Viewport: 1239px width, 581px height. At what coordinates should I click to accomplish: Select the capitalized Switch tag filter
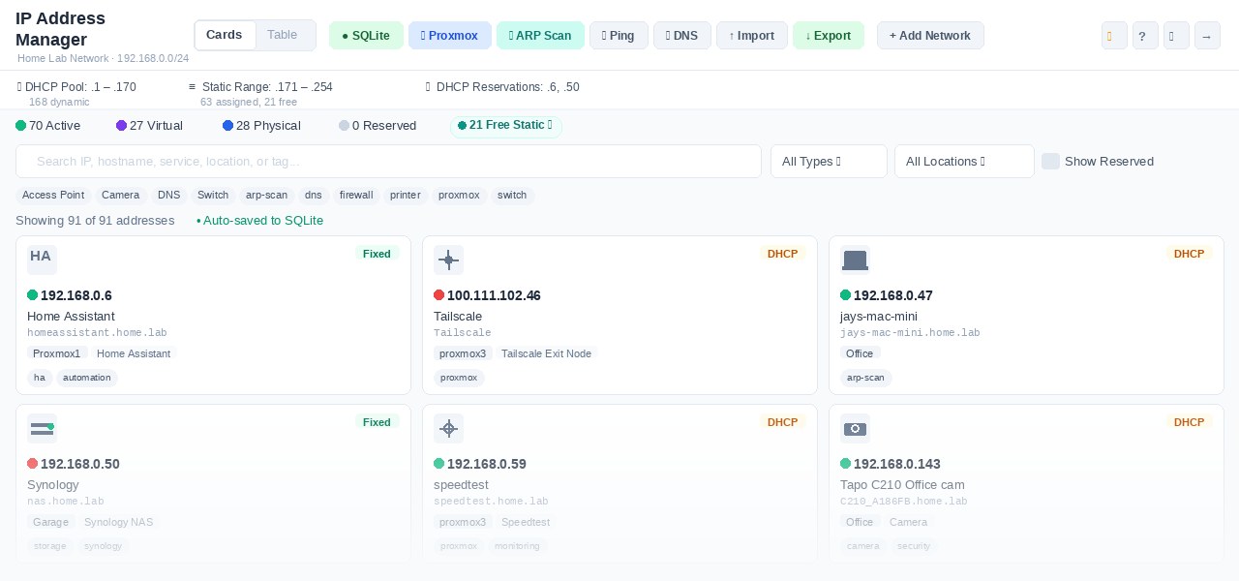pyautogui.click(x=213, y=196)
